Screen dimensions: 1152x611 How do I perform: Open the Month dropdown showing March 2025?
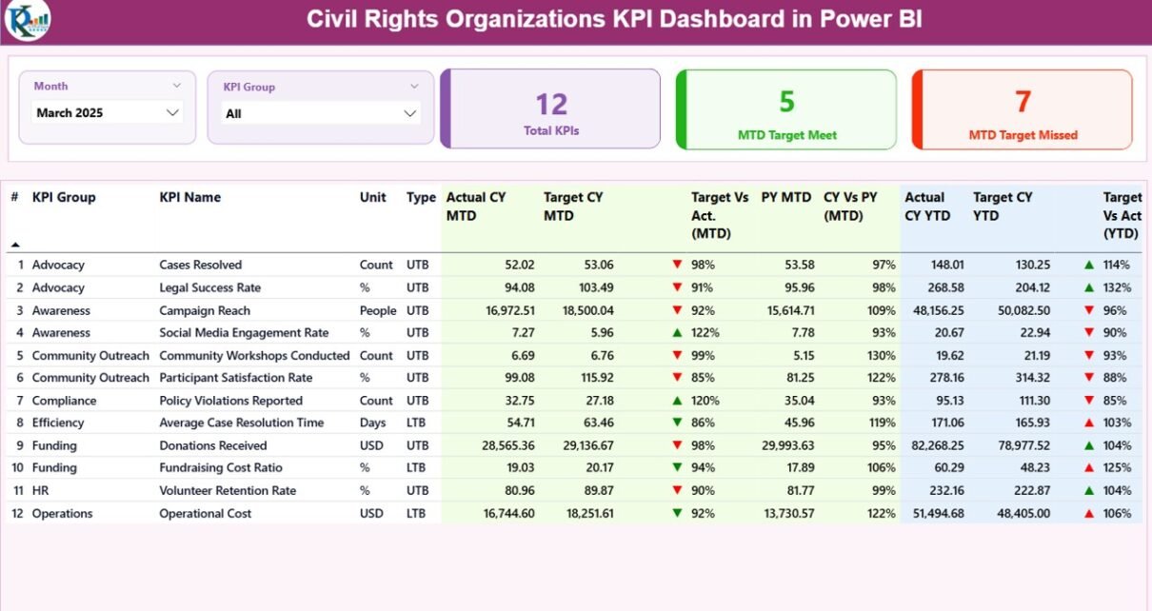(108, 112)
